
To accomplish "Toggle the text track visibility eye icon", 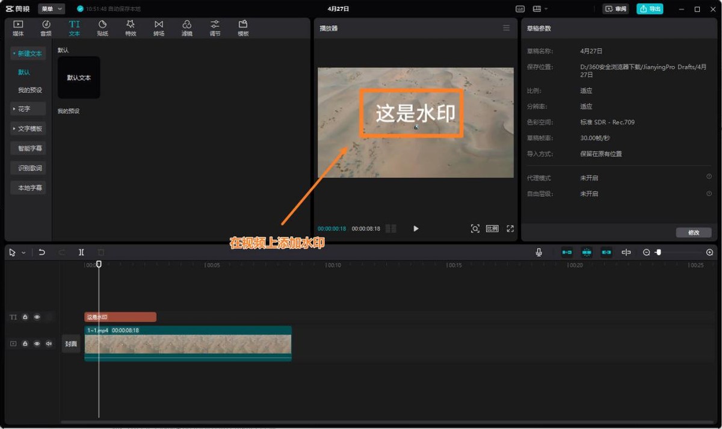I will (37, 316).
